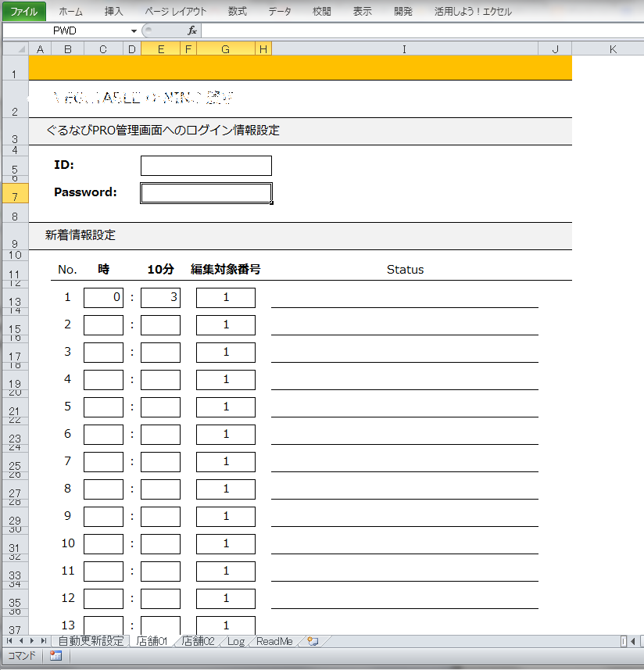
Task: Expand the Name Box dropdown arrow
Action: pos(134,30)
